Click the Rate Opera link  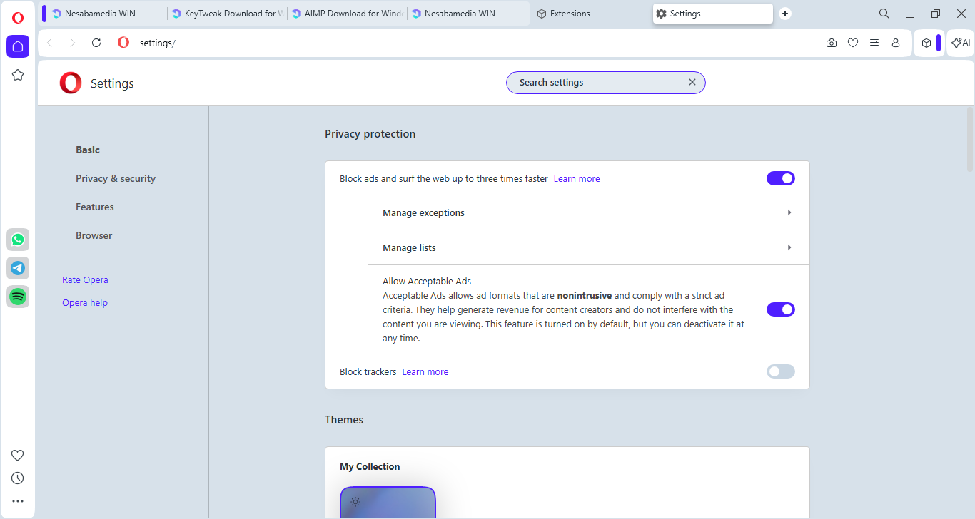(x=85, y=280)
